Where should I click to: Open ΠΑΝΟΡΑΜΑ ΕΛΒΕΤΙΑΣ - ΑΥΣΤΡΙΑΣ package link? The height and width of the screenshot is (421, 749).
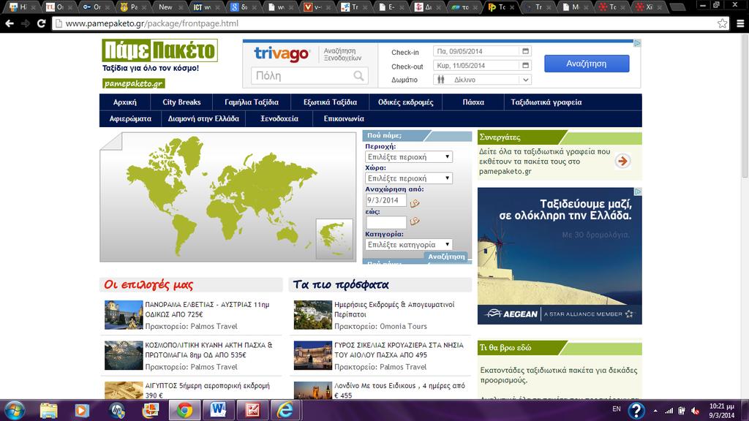click(x=207, y=309)
